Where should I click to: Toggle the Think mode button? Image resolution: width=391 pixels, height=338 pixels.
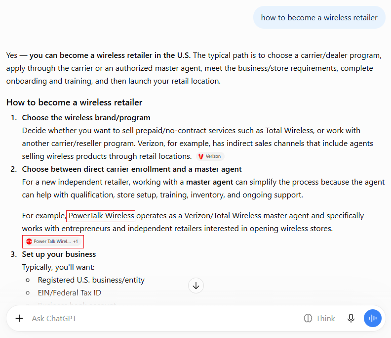319,318
